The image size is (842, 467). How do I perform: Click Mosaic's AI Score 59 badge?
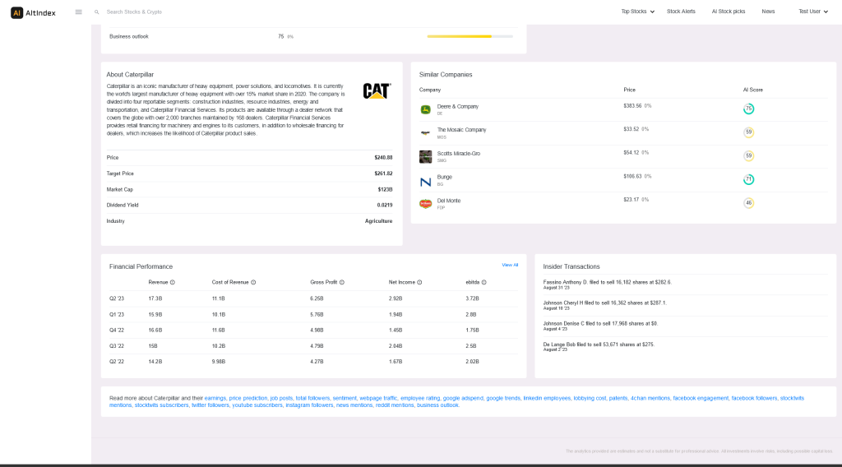pyautogui.click(x=748, y=132)
